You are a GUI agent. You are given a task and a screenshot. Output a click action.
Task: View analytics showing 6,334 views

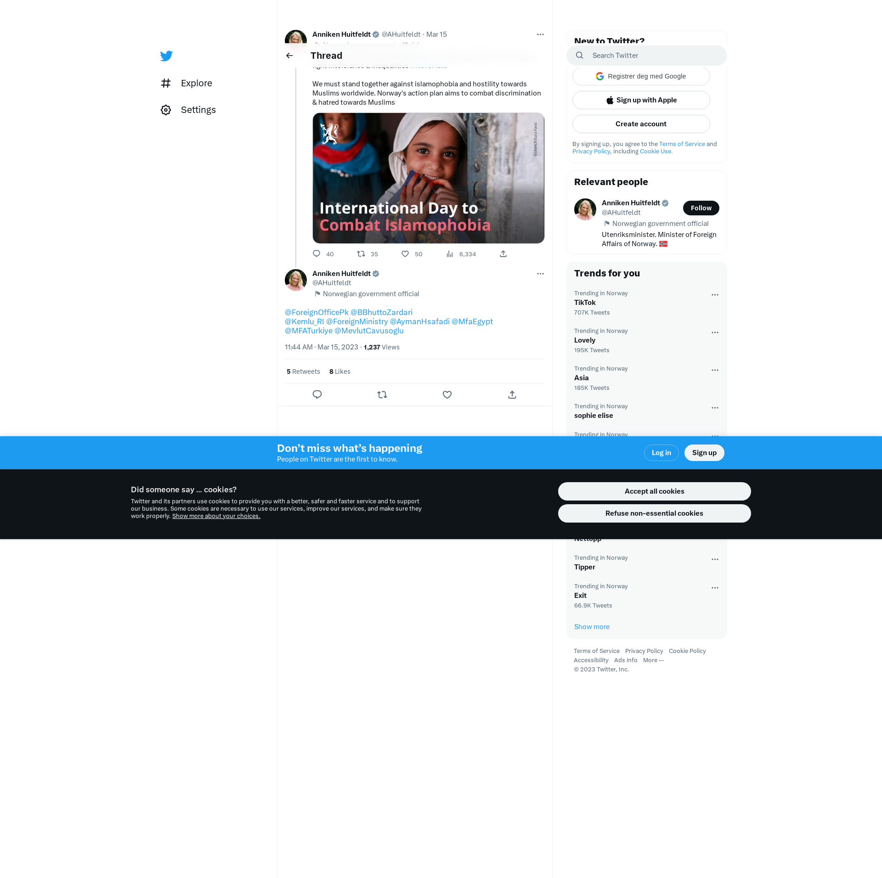pyautogui.click(x=461, y=254)
